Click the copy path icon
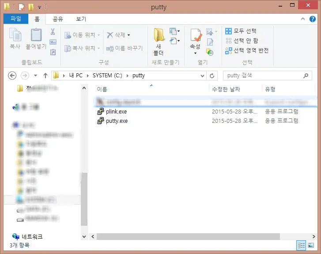 [x=53, y=42]
